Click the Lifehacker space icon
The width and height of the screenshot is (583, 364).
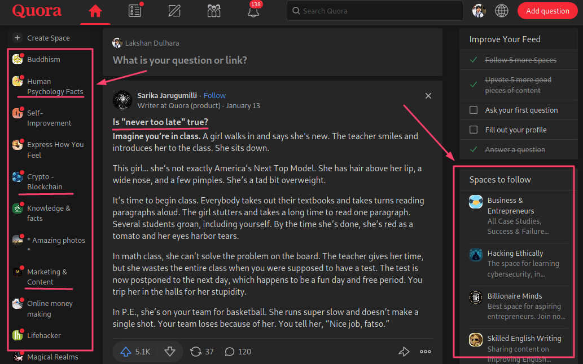pyautogui.click(x=17, y=335)
